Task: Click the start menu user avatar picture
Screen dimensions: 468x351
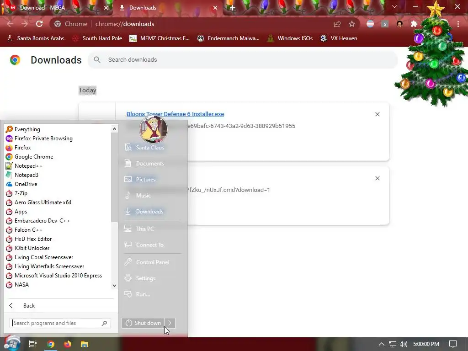Action: [x=154, y=129]
